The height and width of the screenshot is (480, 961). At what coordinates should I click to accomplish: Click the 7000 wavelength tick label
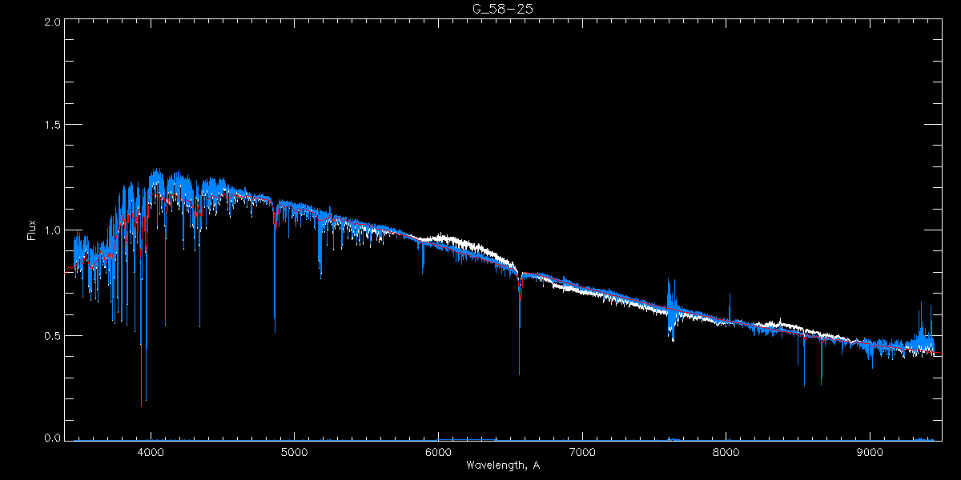click(x=582, y=451)
